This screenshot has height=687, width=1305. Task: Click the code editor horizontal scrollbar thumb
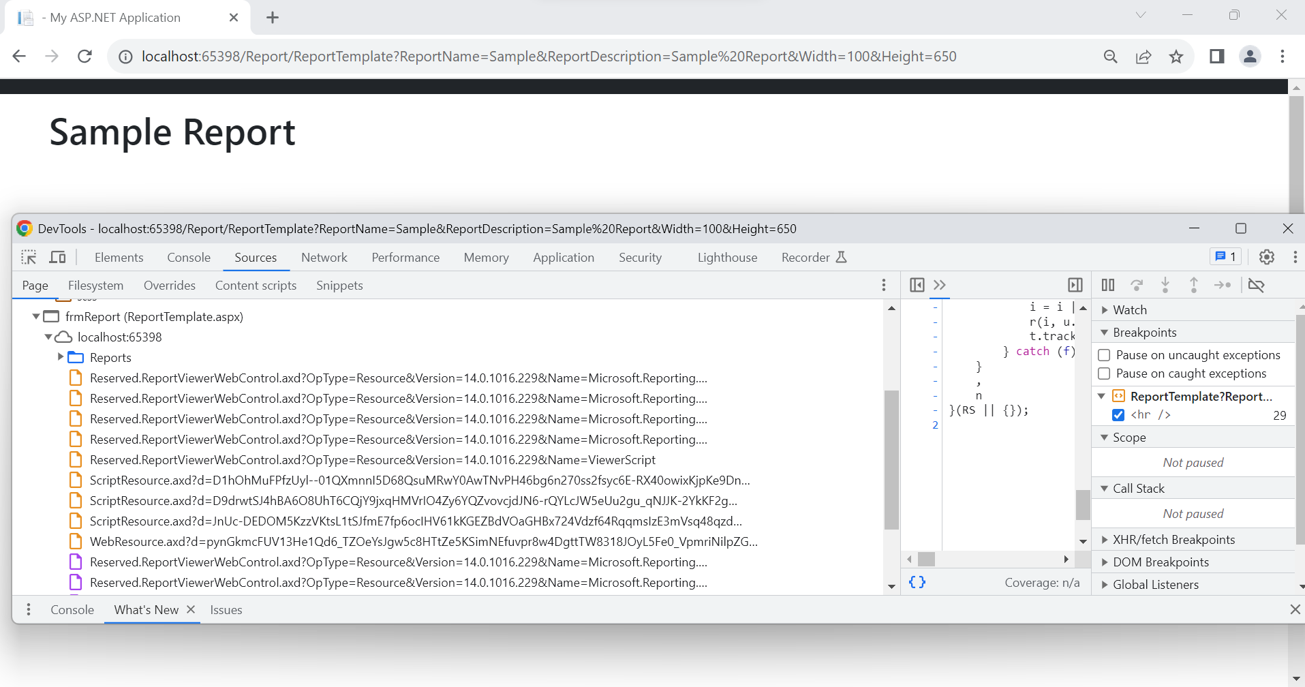[x=927, y=559]
